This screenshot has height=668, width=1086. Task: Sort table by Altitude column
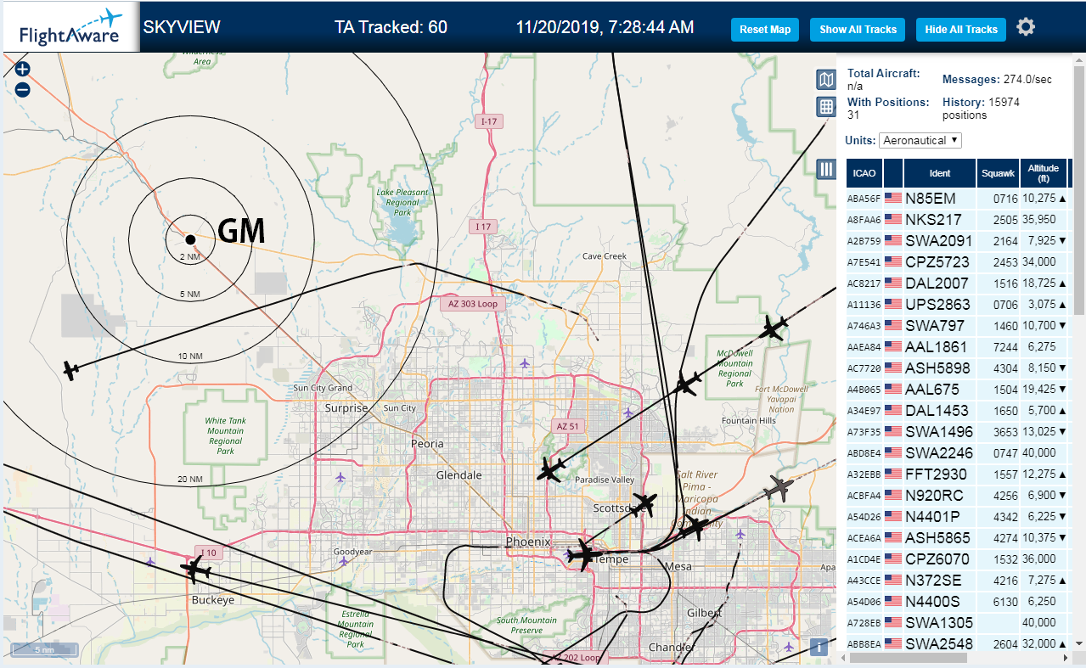click(x=1044, y=173)
